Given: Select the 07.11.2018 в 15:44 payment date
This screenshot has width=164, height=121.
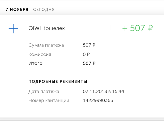Looking at the screenshot, I should (x=103, y=92).
